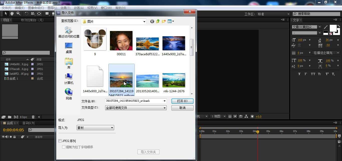Open the 查找范围 folder dropdown
Viewport: 342px width, 161px height.
click(x=144, y=21)
